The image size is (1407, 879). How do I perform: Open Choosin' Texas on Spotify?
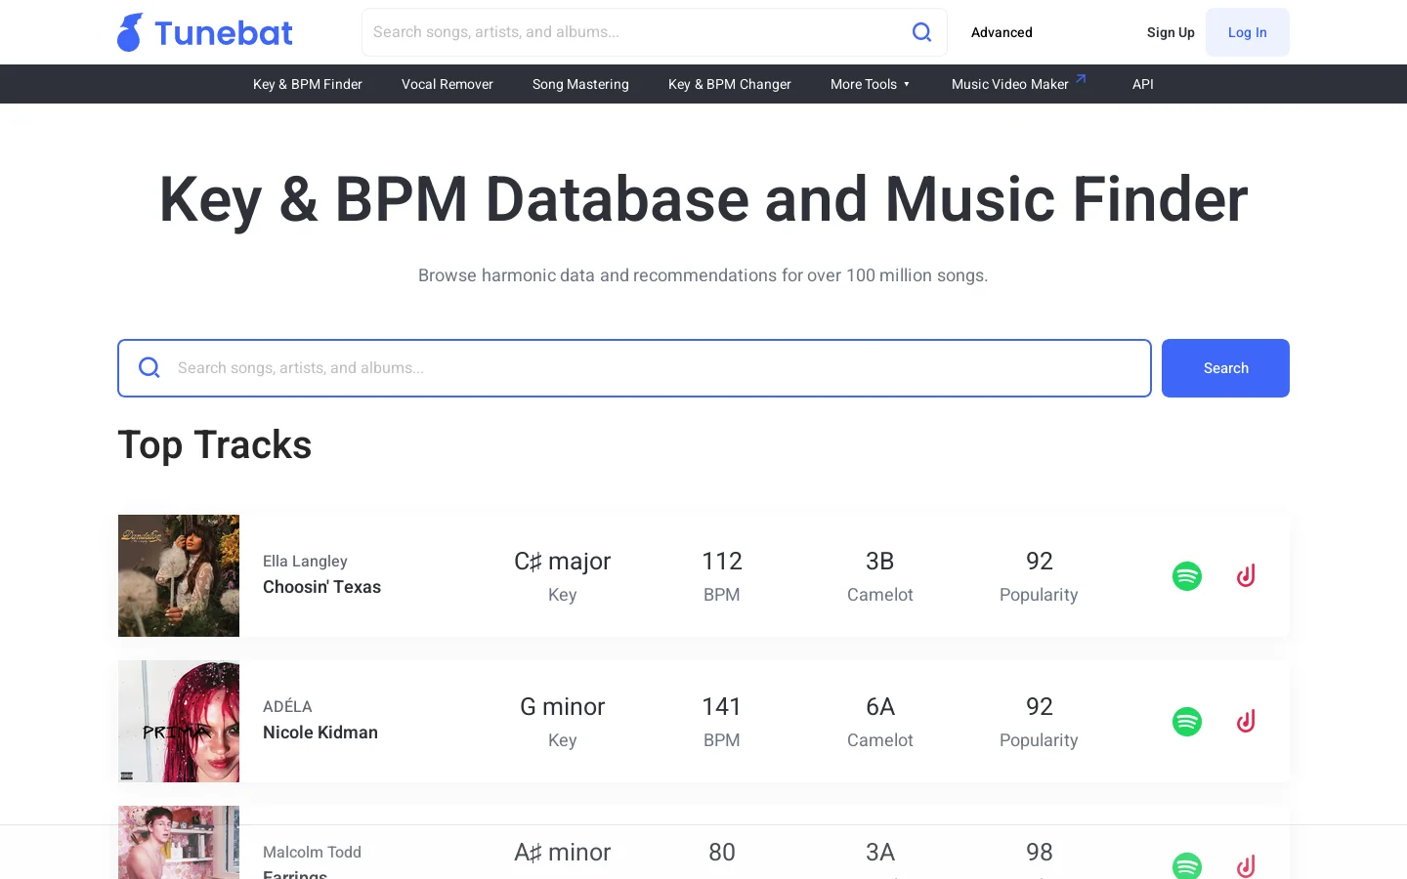(1187, 576)
